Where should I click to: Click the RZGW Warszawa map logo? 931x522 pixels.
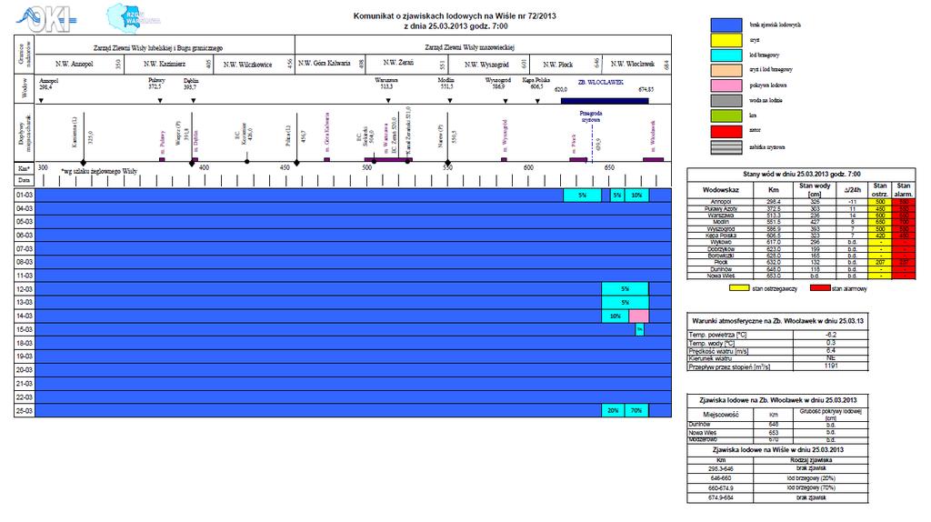(x=133, y=18)
